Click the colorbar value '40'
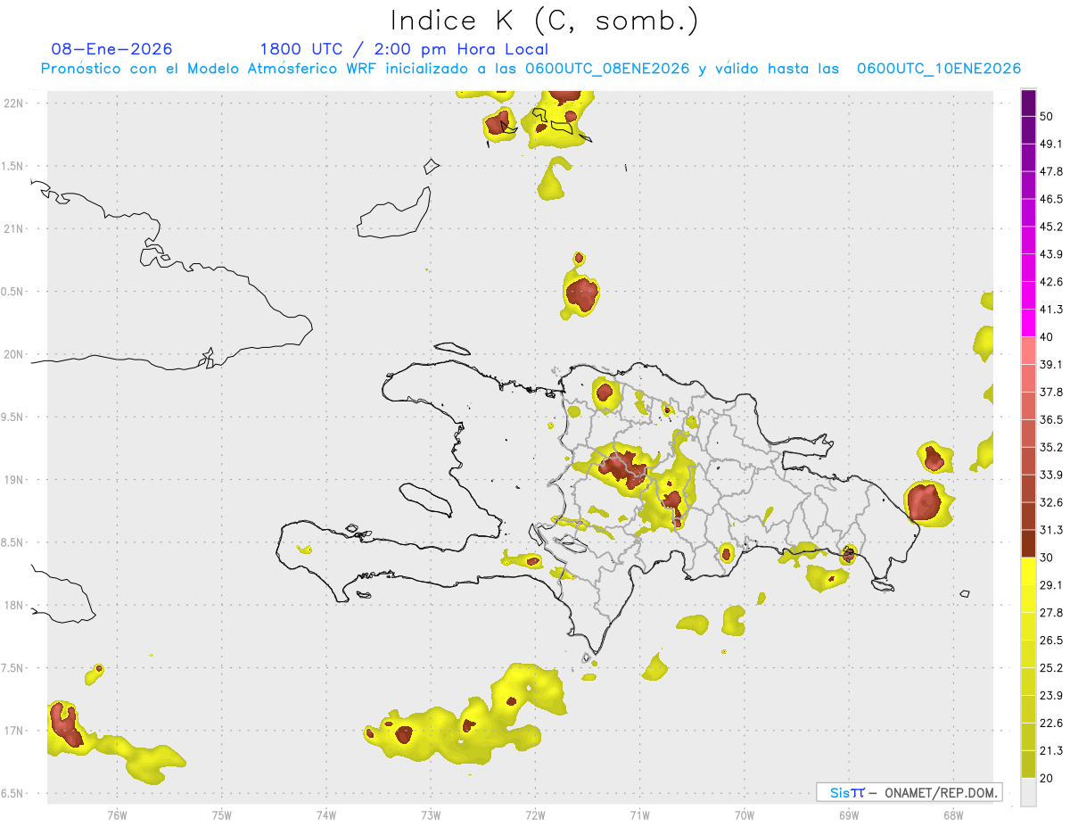This screenshot has height=827, width=1070. click(1048, 337)
